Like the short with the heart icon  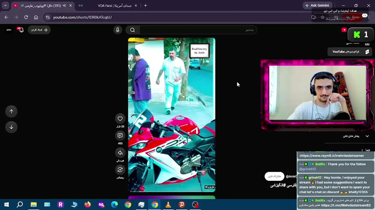120,118
